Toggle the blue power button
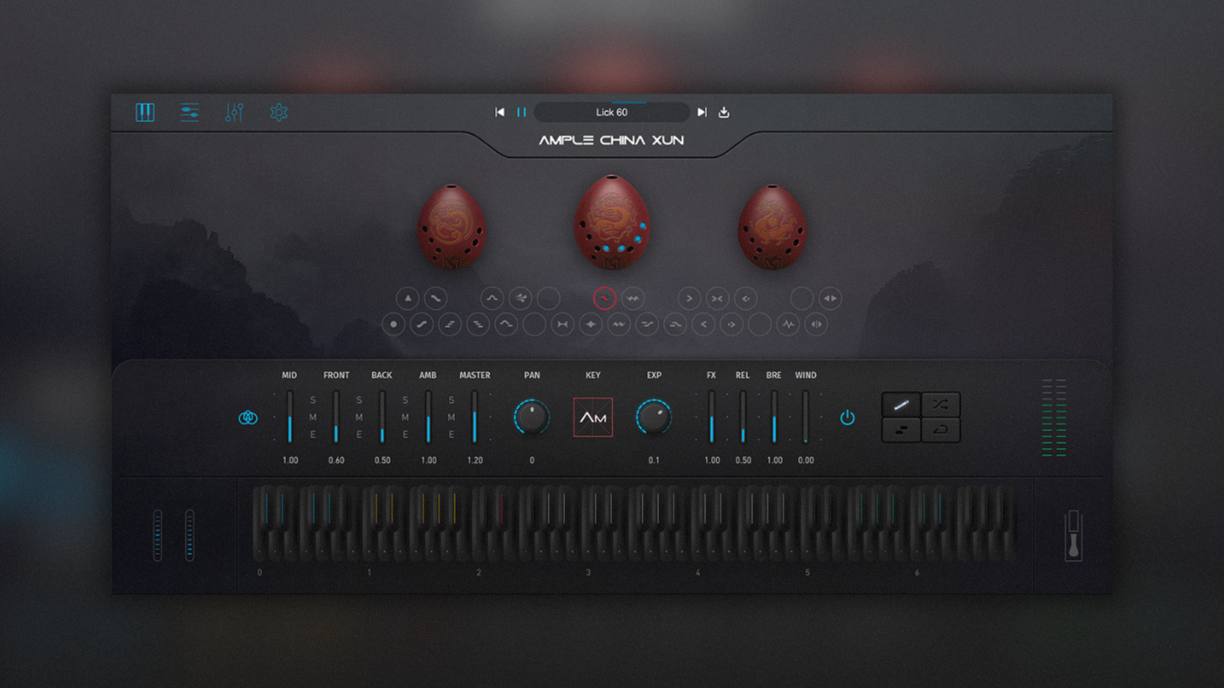The width and height of the screenshot is (1224, 688). pos(847,418)
